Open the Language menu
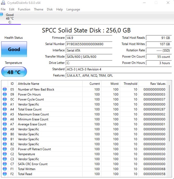174x179 pixels. (73, 9)
